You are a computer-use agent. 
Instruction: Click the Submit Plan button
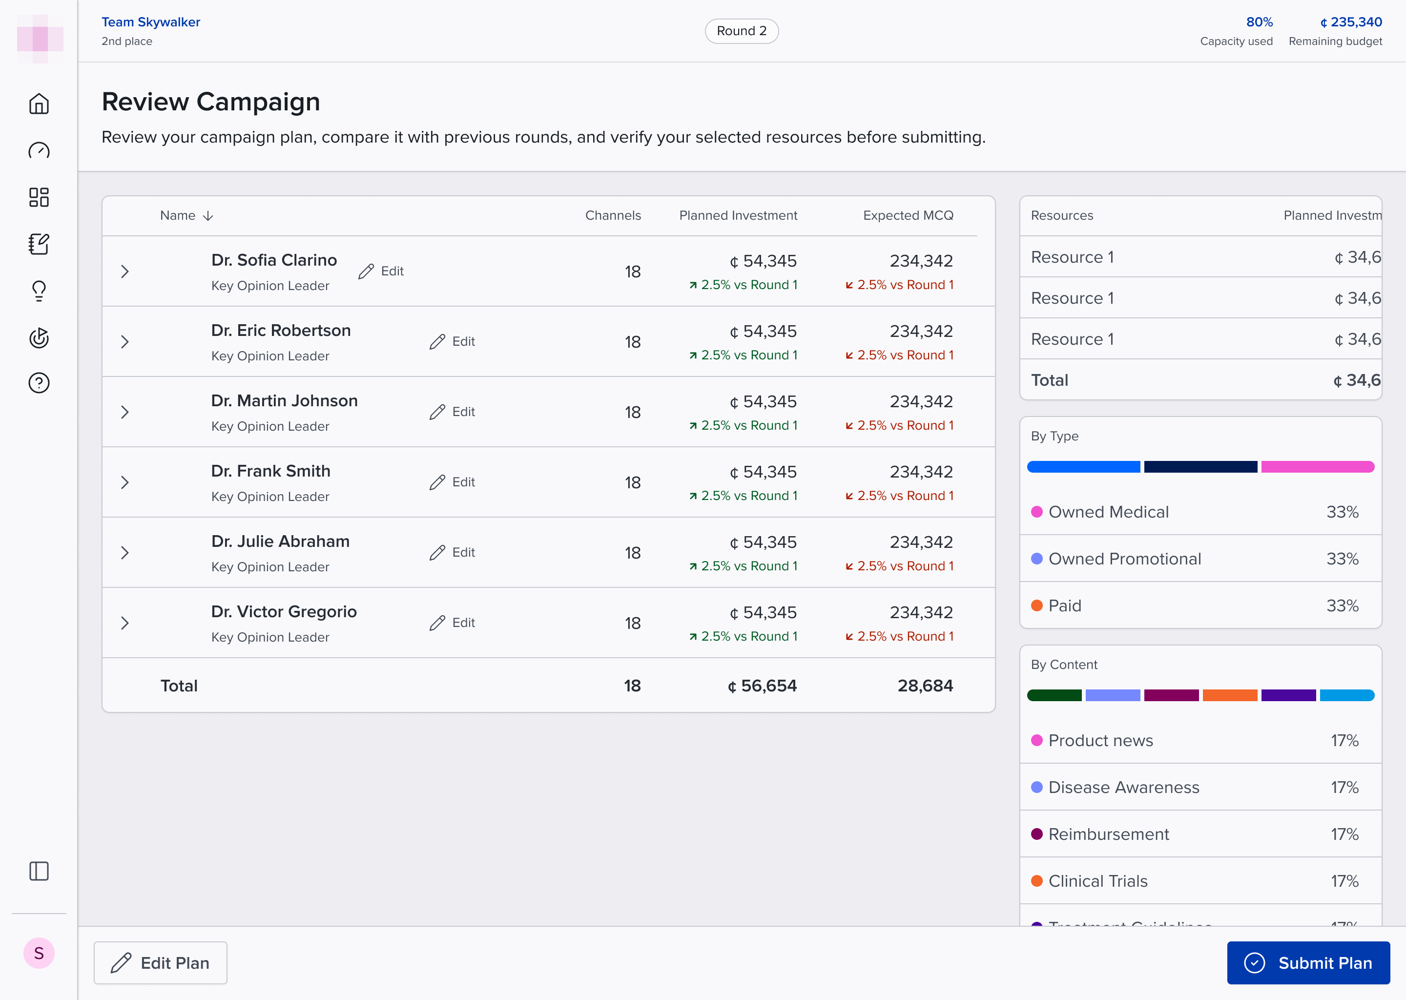(x=1308, y=962)
